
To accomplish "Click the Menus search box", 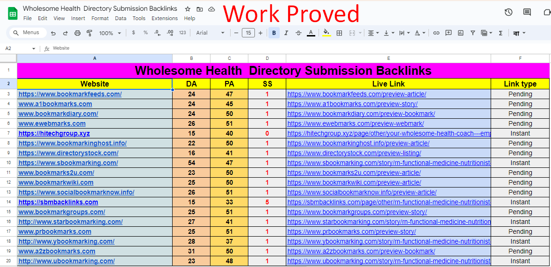I will click(28, 33).
